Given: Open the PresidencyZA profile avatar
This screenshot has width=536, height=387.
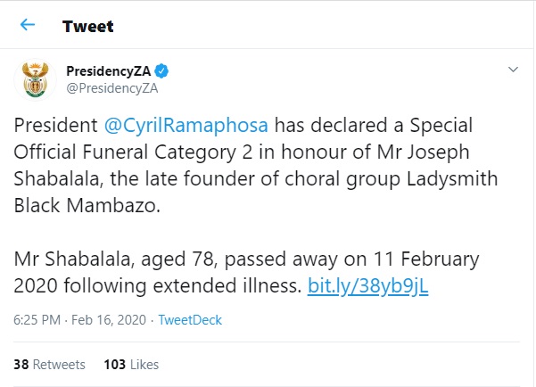Looking at the screenshot, I should point(36,79).
